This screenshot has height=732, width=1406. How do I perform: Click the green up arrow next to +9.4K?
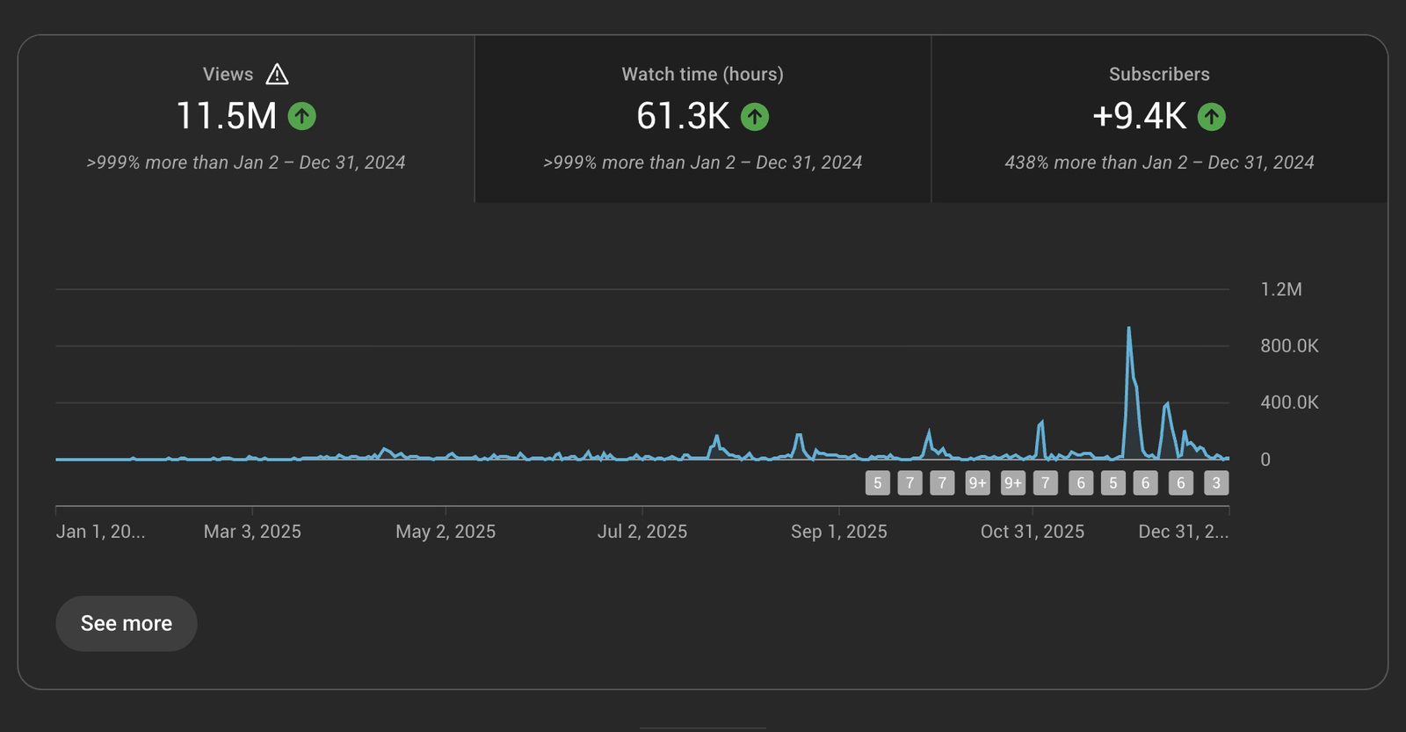click(1212, 116)
